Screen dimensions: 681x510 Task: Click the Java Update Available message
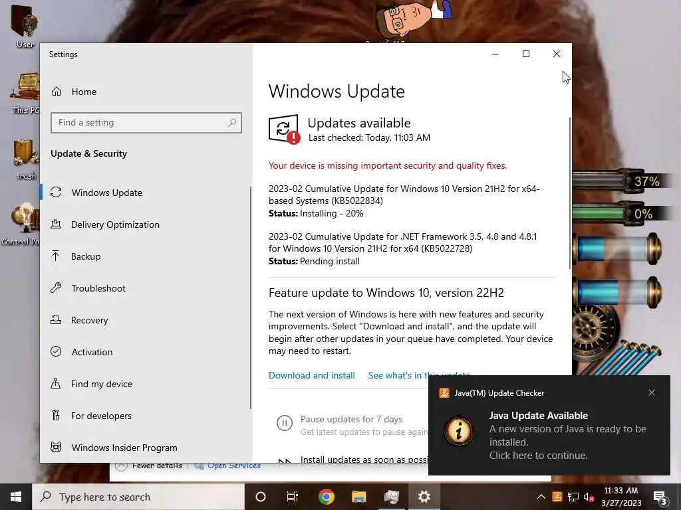[568, 436]
